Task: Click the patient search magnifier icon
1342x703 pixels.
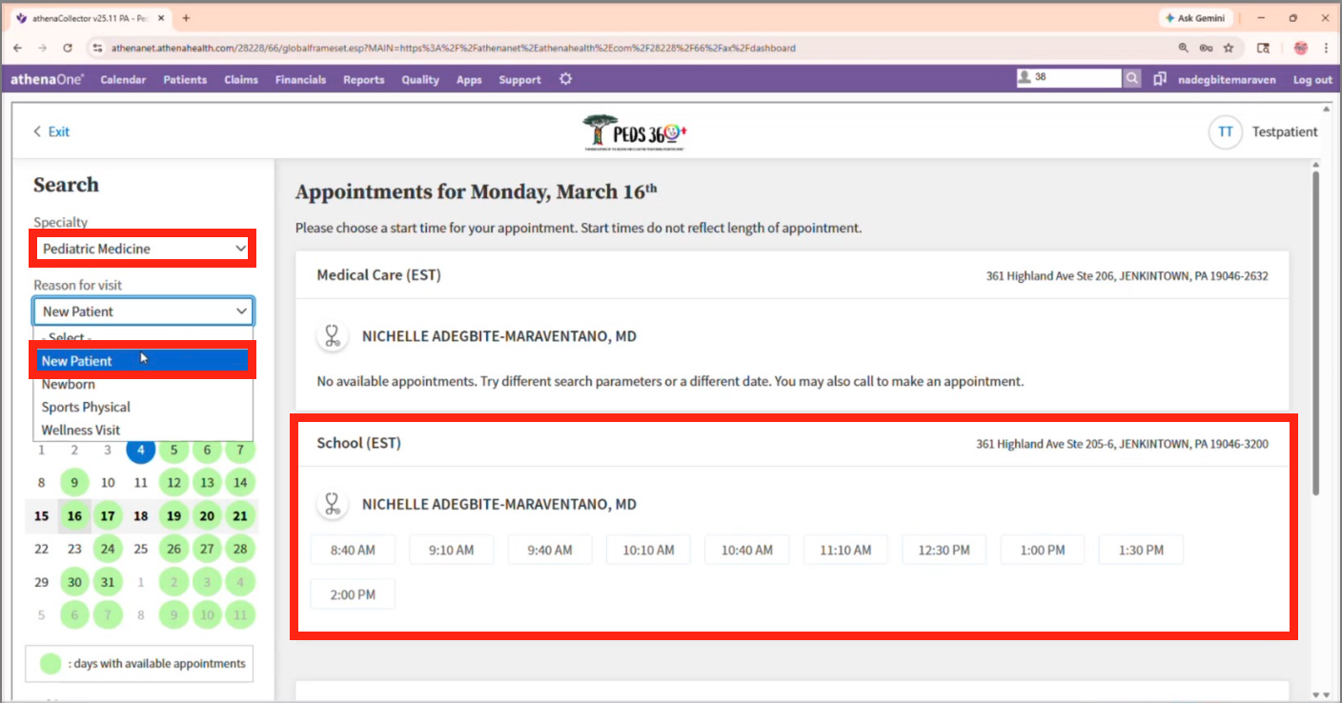Action: coord(1131,79)
